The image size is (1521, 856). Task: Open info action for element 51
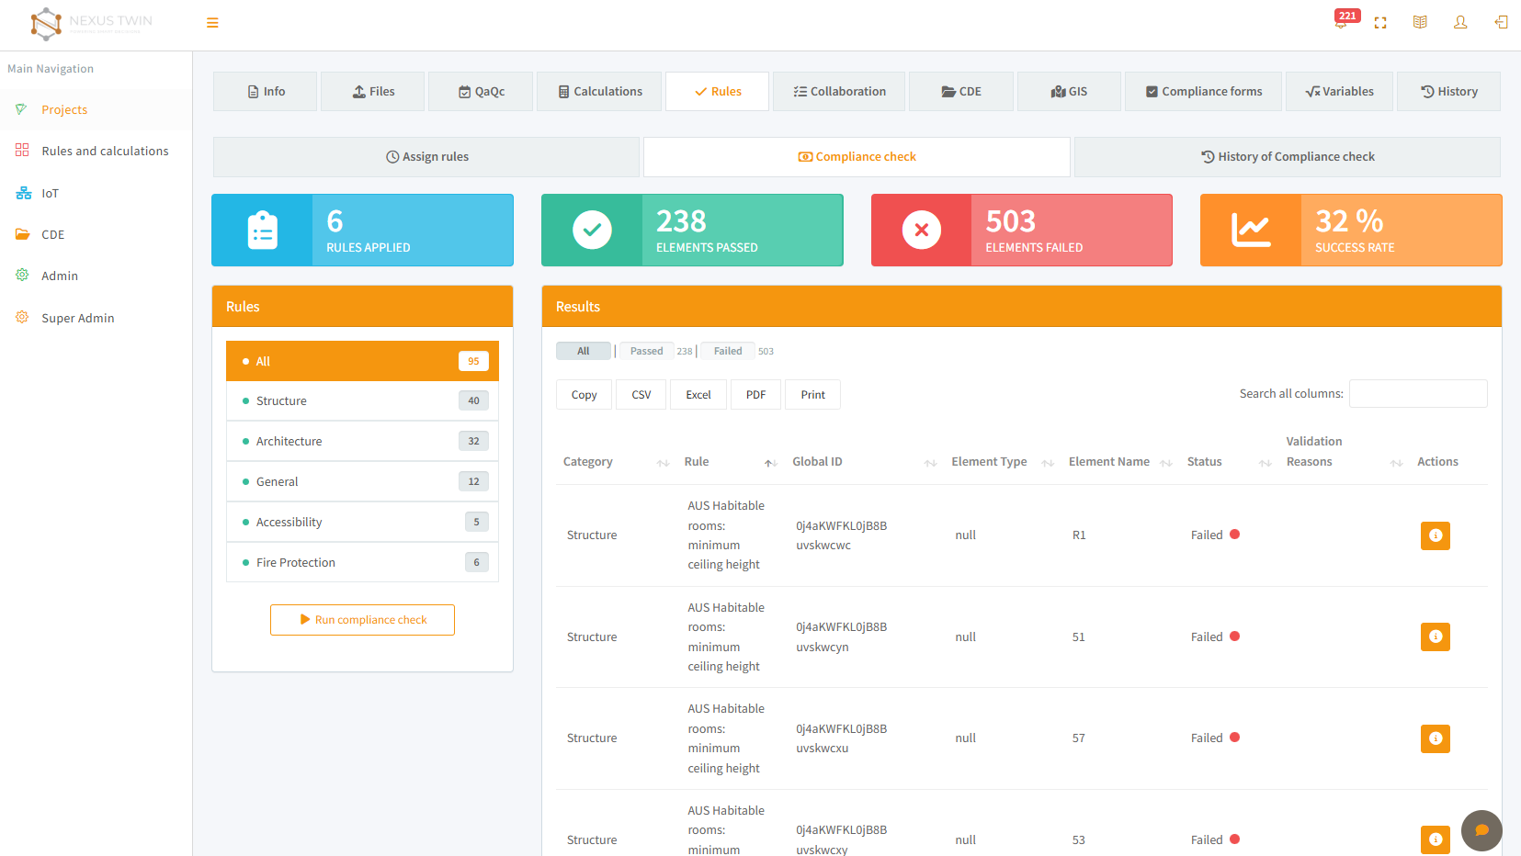coord(1436,636)
